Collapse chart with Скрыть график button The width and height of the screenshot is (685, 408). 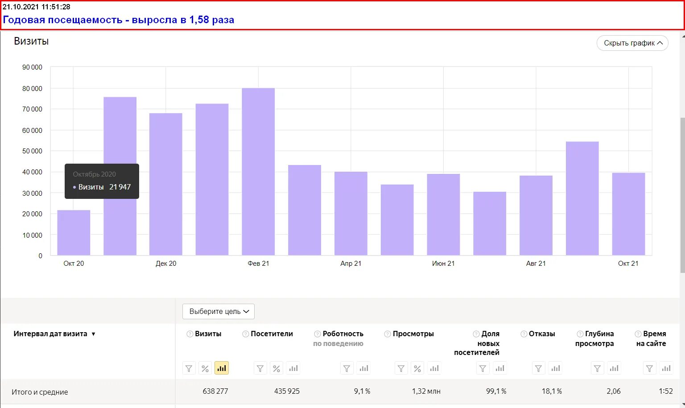pyautogui.click(x=632, y=43)
